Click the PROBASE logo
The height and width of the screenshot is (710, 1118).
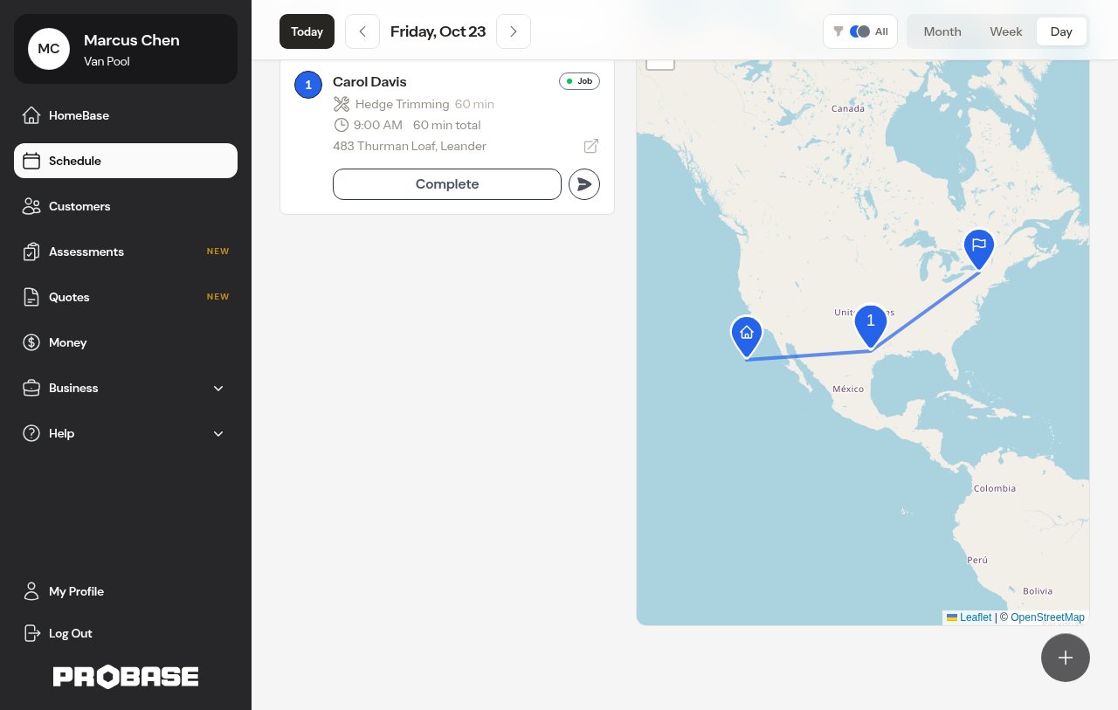point(126,677)
